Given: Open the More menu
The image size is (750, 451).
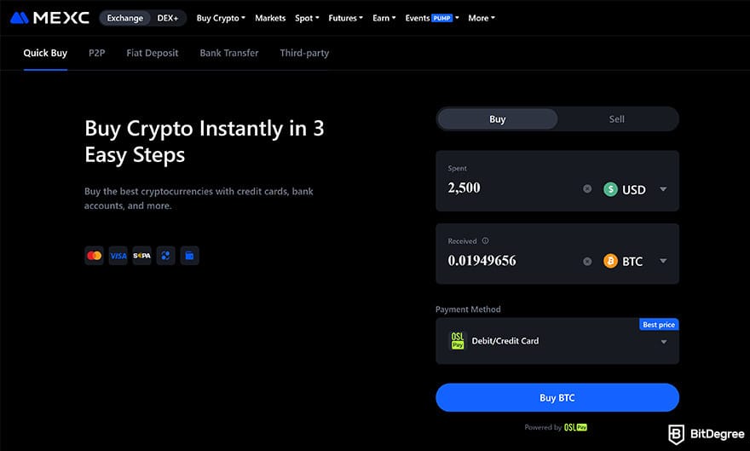Looking at the screenshot, I should coord(482,18).
